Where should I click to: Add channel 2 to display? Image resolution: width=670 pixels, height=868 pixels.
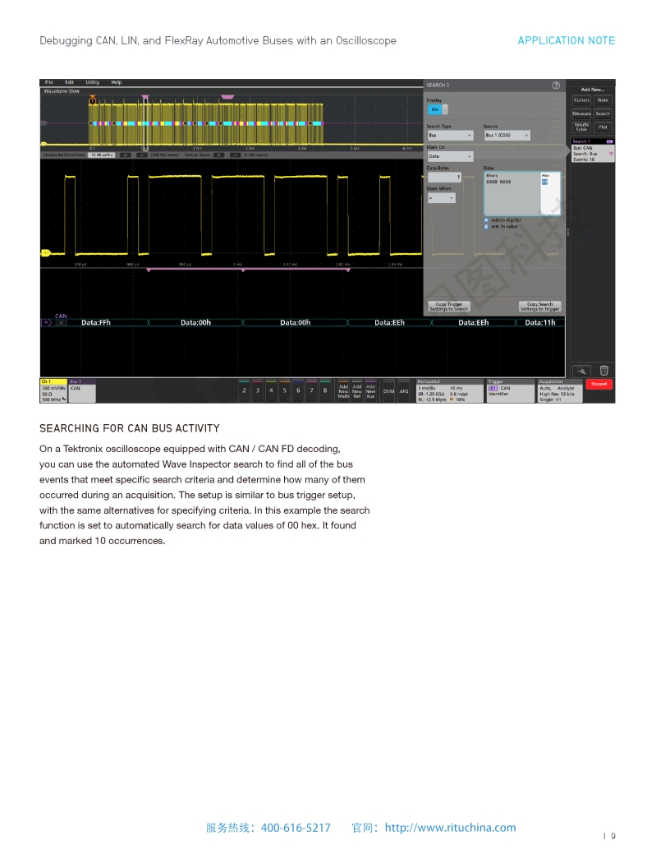click(244, 391)
